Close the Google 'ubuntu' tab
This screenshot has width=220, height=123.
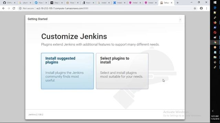30,3
